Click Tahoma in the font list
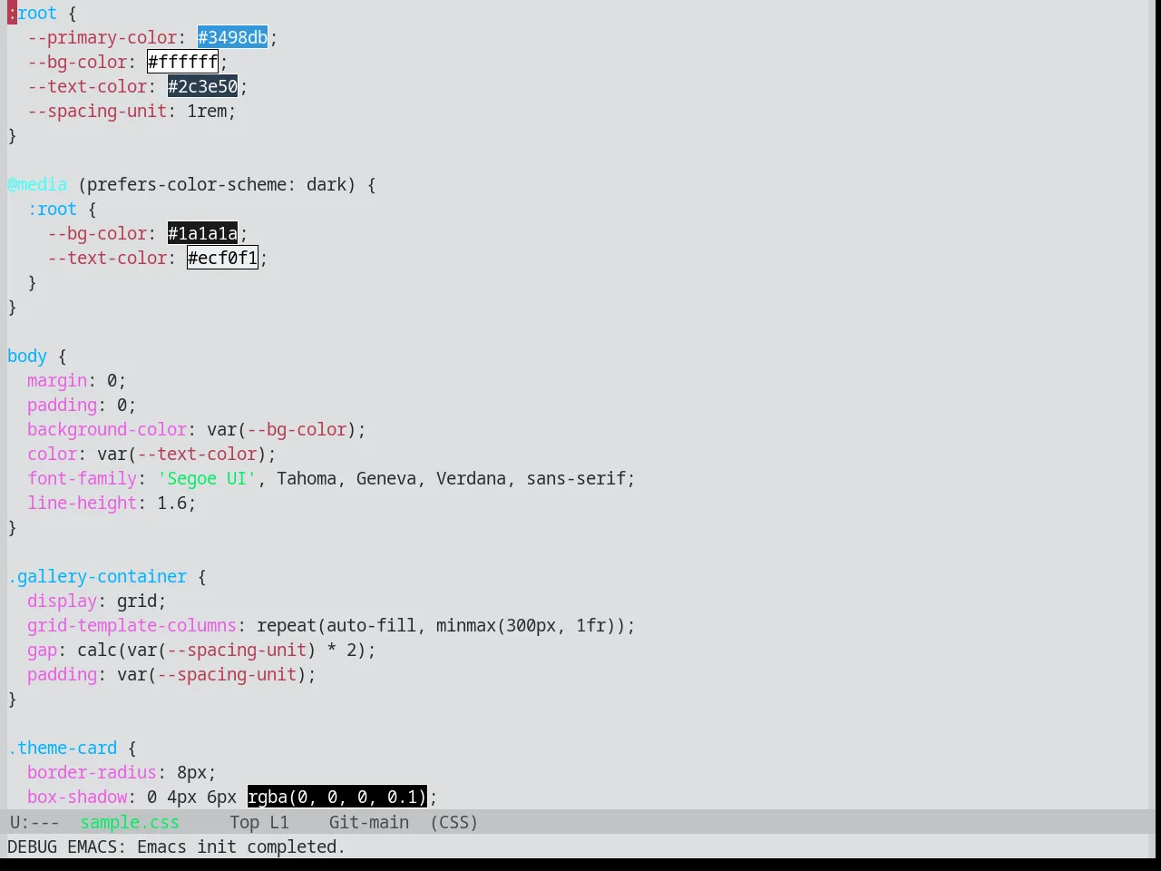This screenshot has width=1161, height=871. tap(307, 478)
